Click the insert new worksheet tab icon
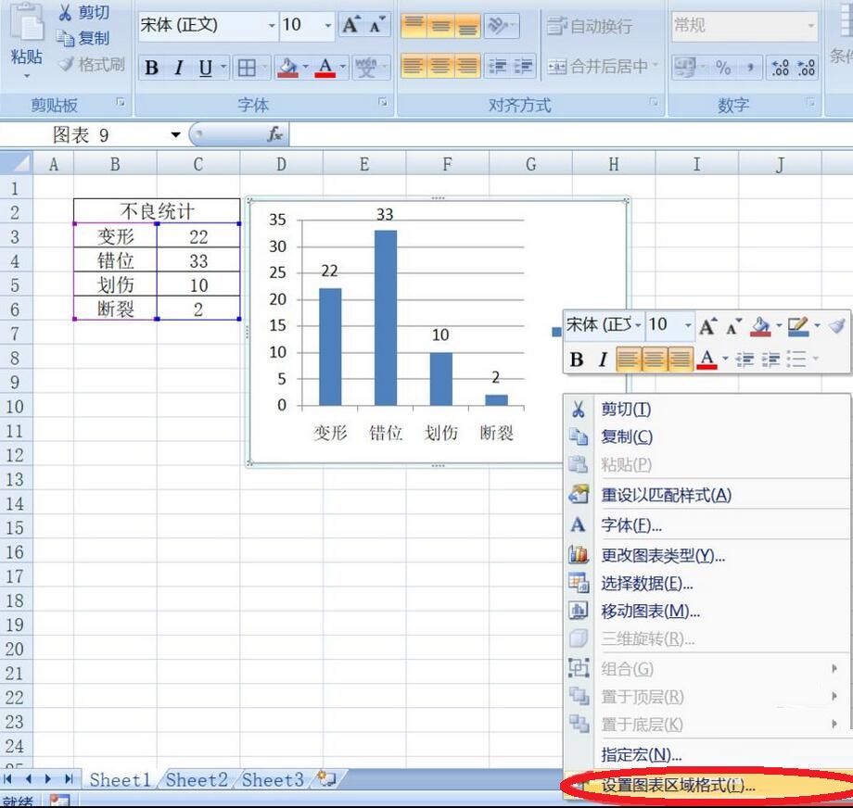Viewport: 853px width, 808px height. (327, 778)
